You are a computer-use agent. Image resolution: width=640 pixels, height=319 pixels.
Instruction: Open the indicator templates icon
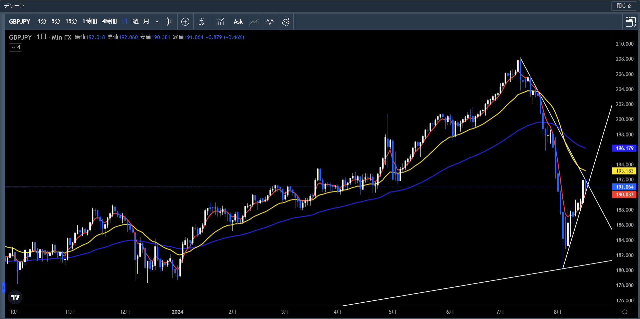point(220,22)
